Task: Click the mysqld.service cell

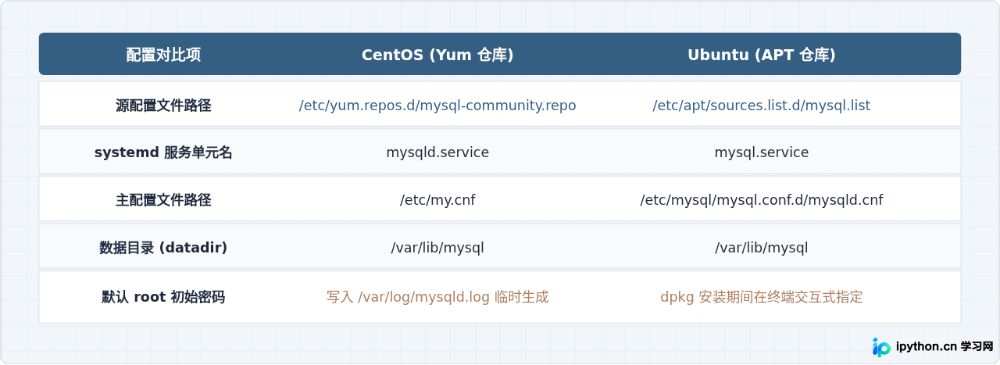Action: [437, 153]
